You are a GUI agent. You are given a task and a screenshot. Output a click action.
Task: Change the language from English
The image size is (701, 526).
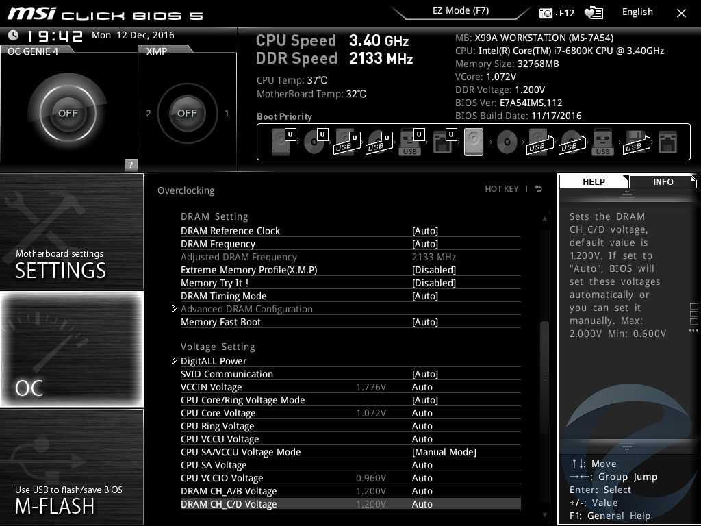637,12
